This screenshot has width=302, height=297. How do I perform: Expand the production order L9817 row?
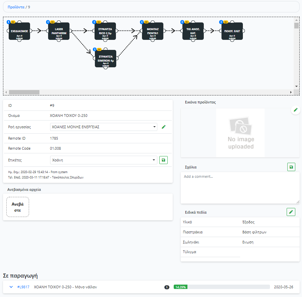click(x=11, y=287)
